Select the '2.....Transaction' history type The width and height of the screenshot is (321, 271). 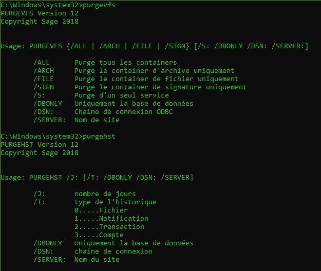[109, 227]
